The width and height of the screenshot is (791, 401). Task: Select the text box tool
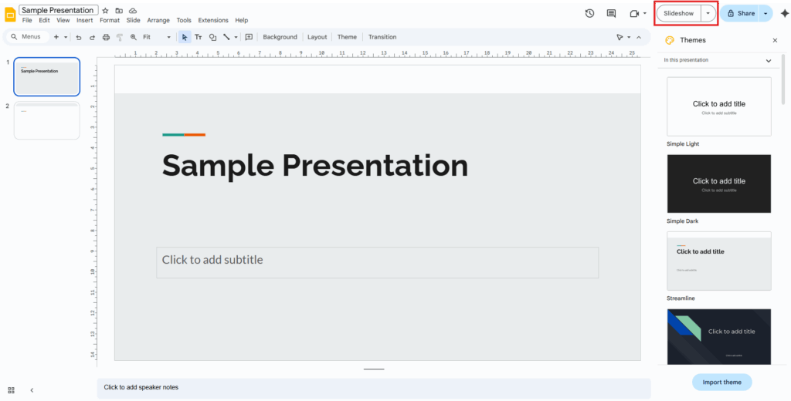coord(199,37)
